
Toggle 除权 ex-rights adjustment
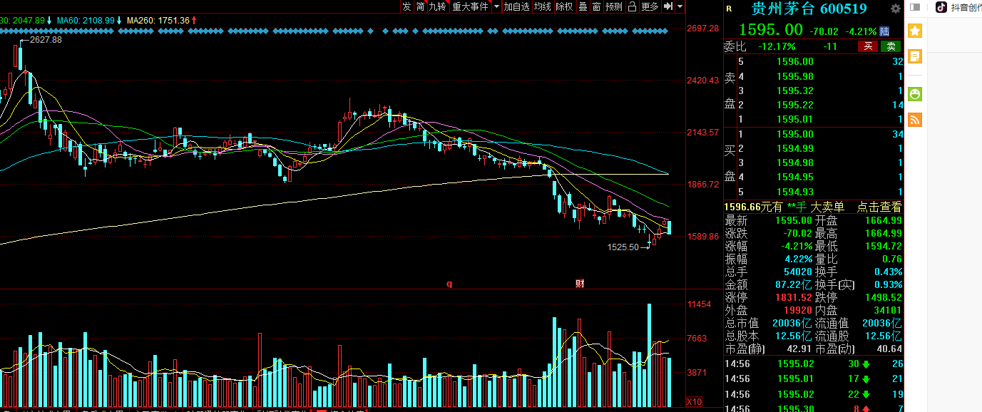(x=564, y=6)
